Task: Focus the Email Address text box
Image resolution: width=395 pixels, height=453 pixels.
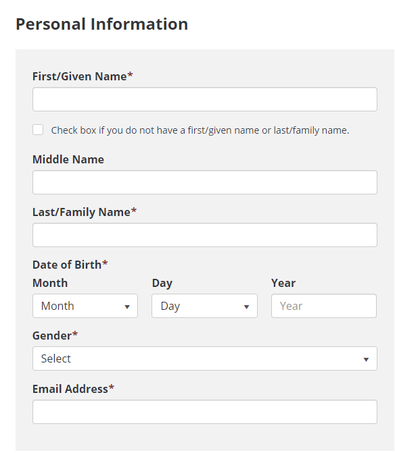Action: 205,412
